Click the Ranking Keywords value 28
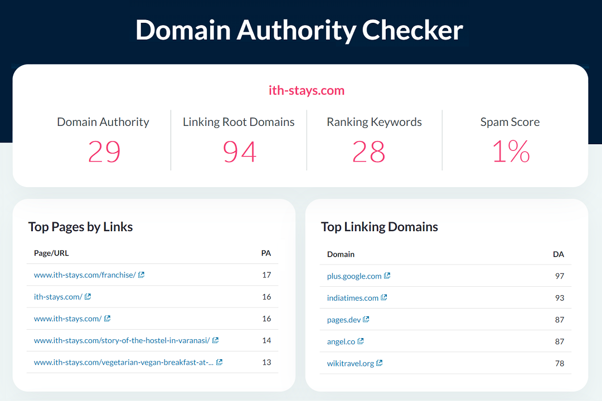Screen dimensions: 602x401 point(368,151)
